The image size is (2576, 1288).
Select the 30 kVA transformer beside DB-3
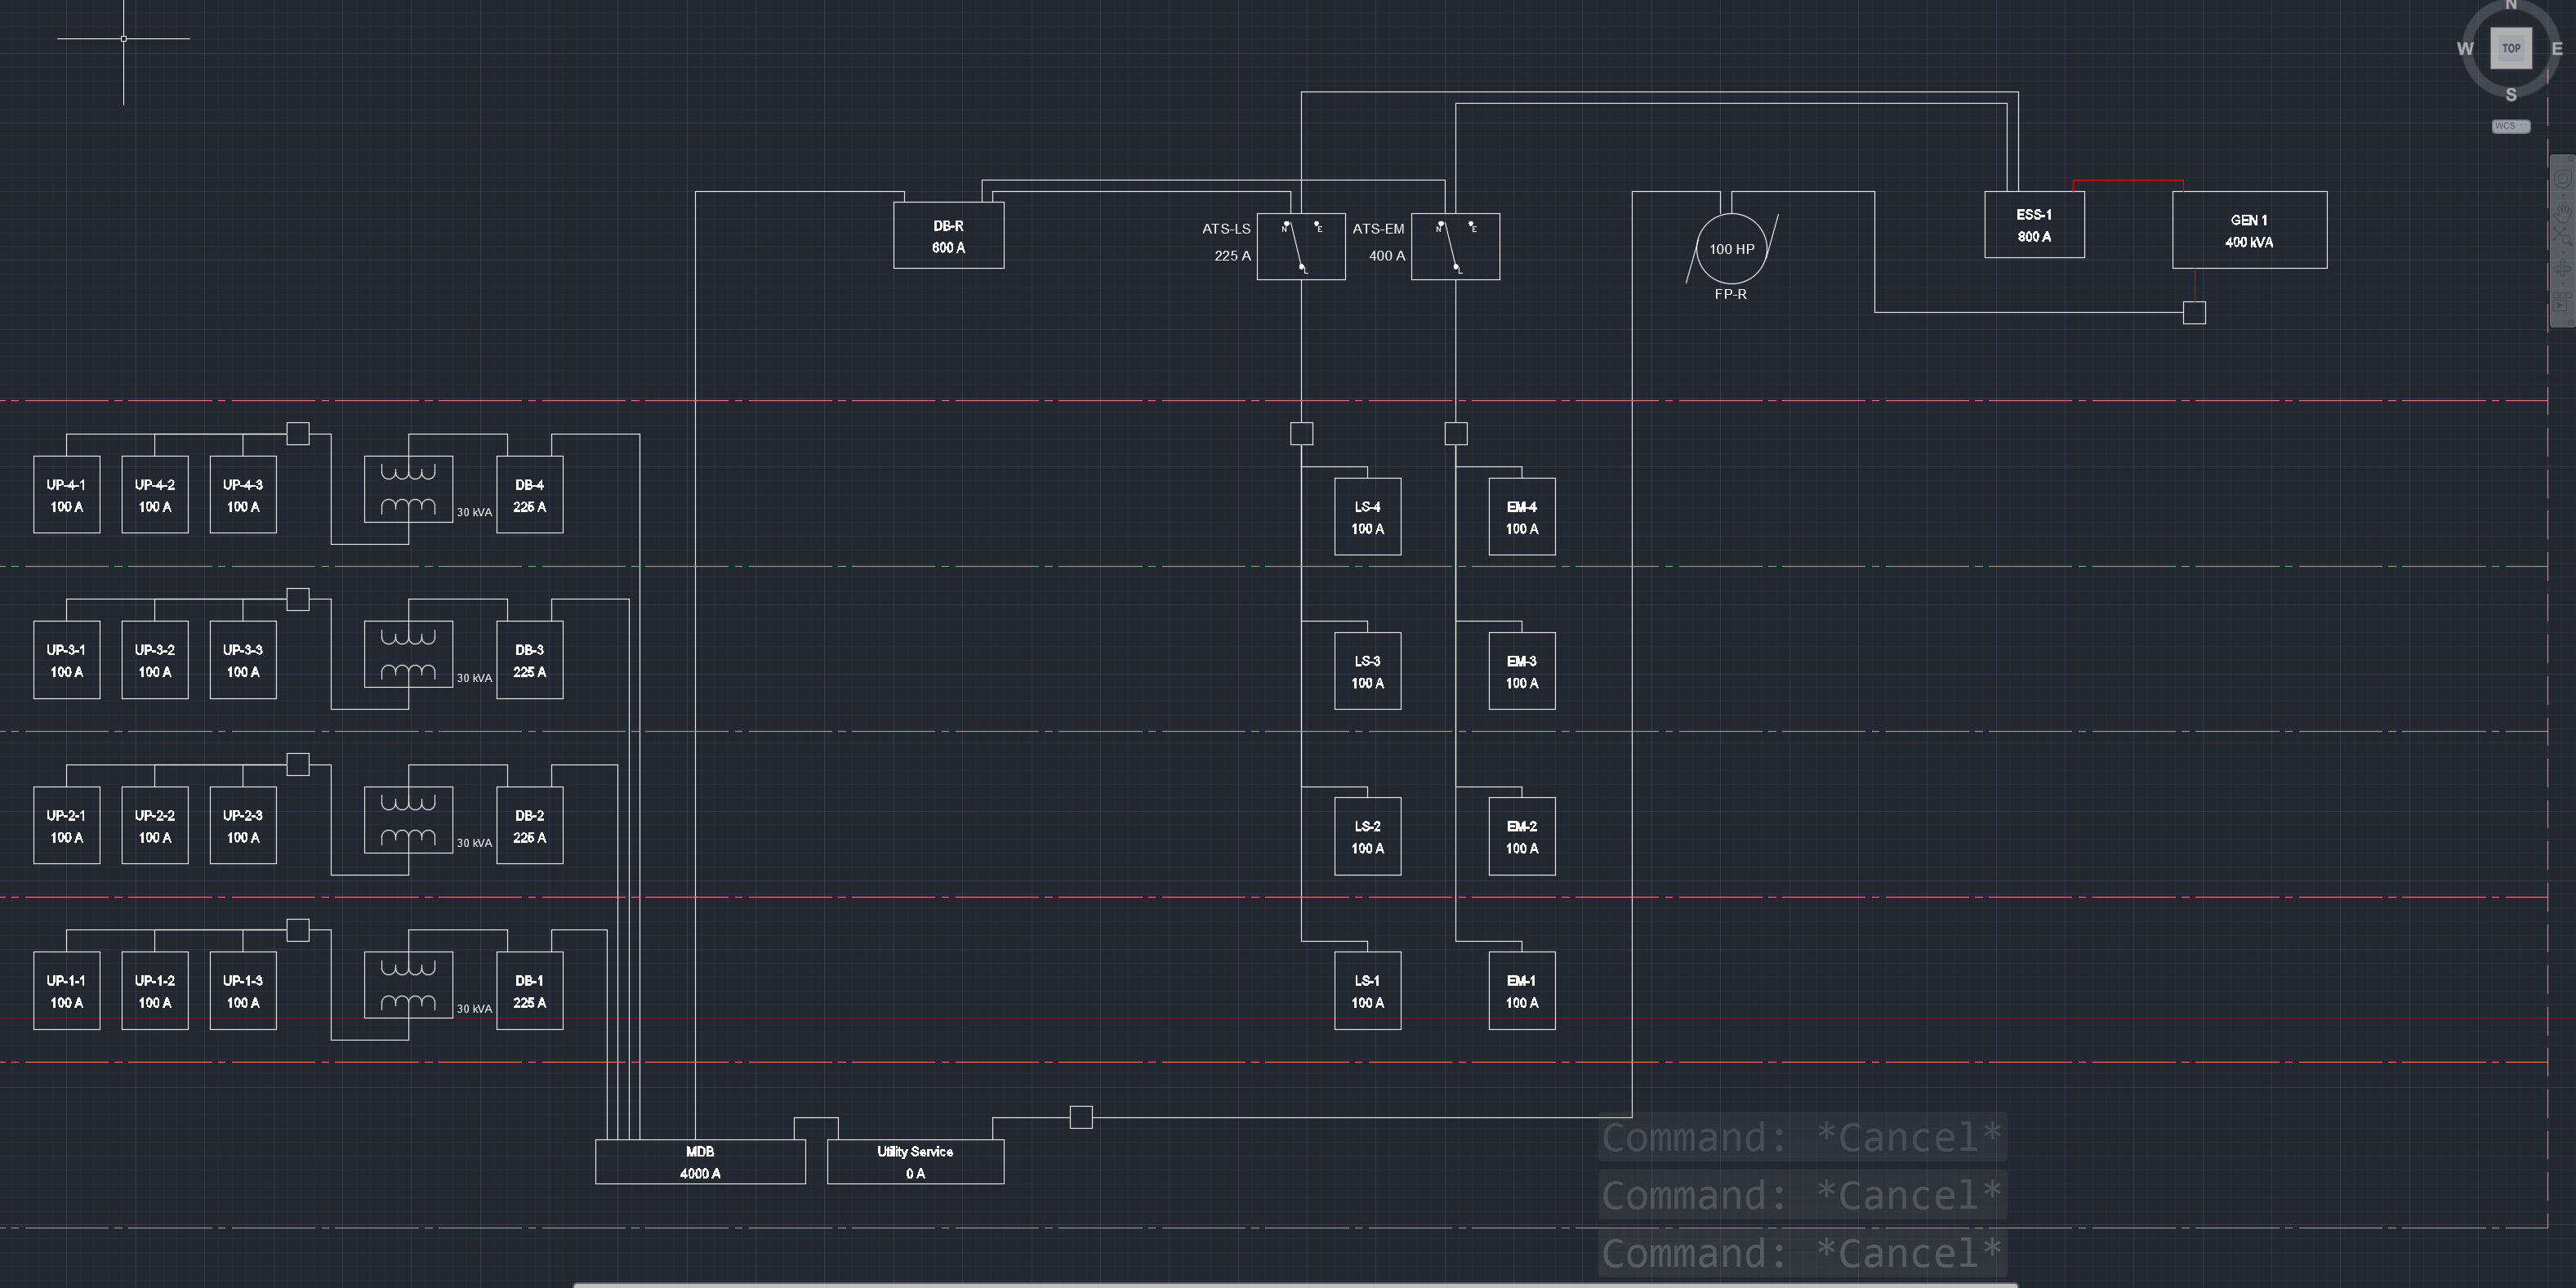(408, 654)
